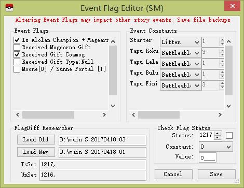
Task: Click Event Constants vertical scroll up arrow
Action: (229, 41)
